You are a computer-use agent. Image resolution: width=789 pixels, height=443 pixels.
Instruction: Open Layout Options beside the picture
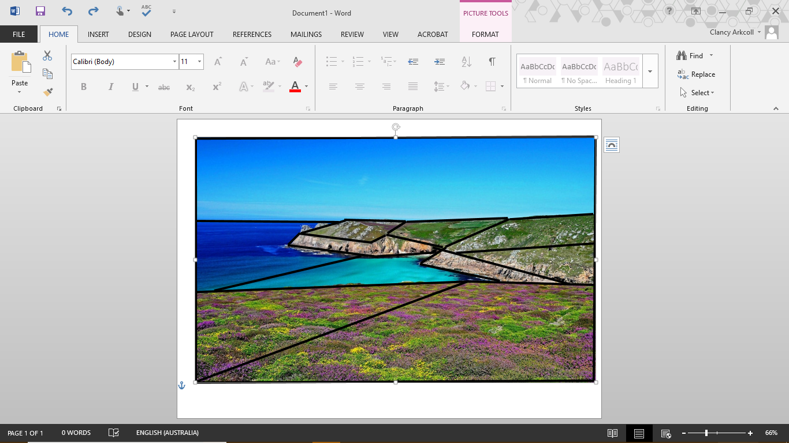[611, 145]
